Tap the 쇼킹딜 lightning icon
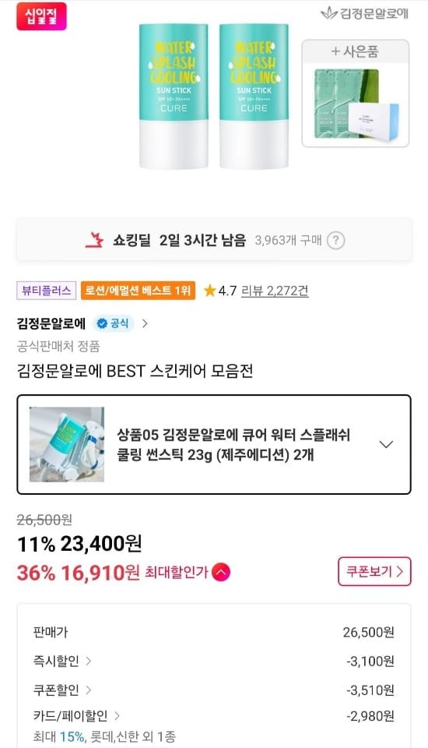 tap(94, 240)
